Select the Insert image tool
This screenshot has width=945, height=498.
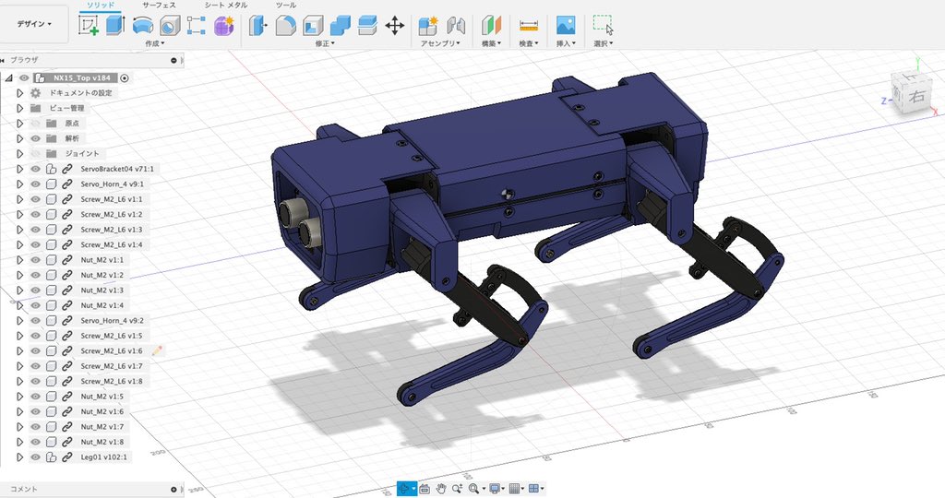[566, 25]
